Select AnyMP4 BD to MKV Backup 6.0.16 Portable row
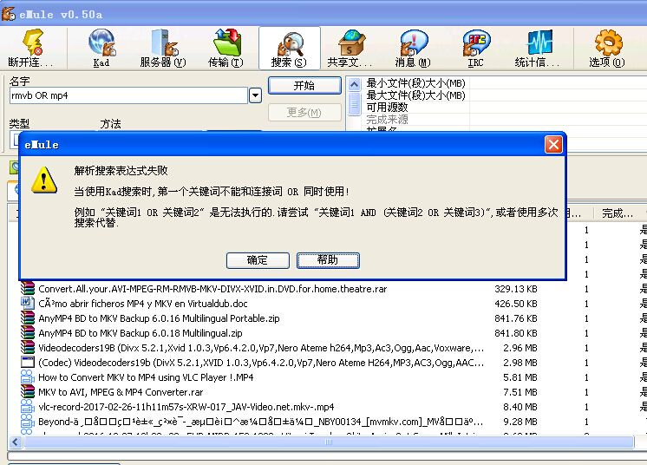 (x=159, y=318)
